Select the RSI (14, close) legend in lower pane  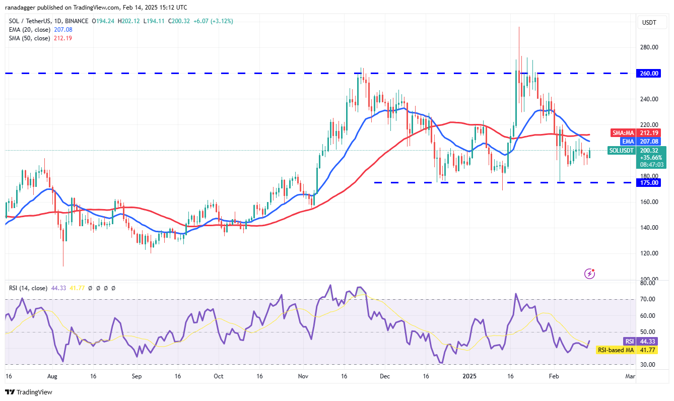28,288
